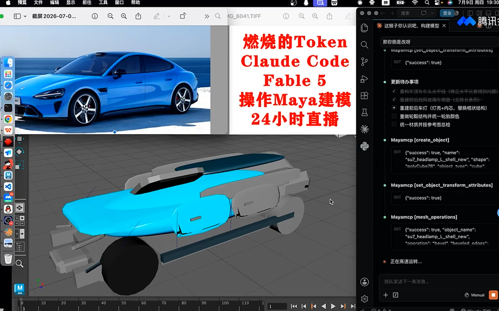The image size is (499, 311).
Task: Toggle VS Code bottom panel layout button
Action: coord(488,13)
